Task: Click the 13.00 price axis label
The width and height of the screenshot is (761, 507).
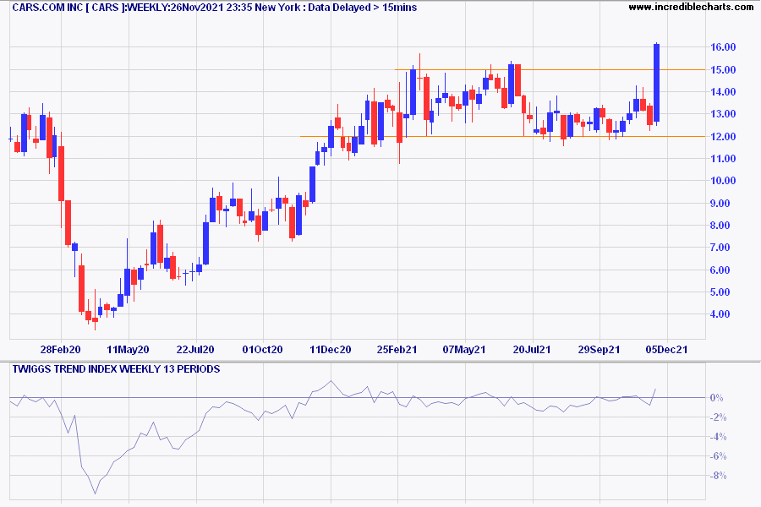Action: coord(723,114)
